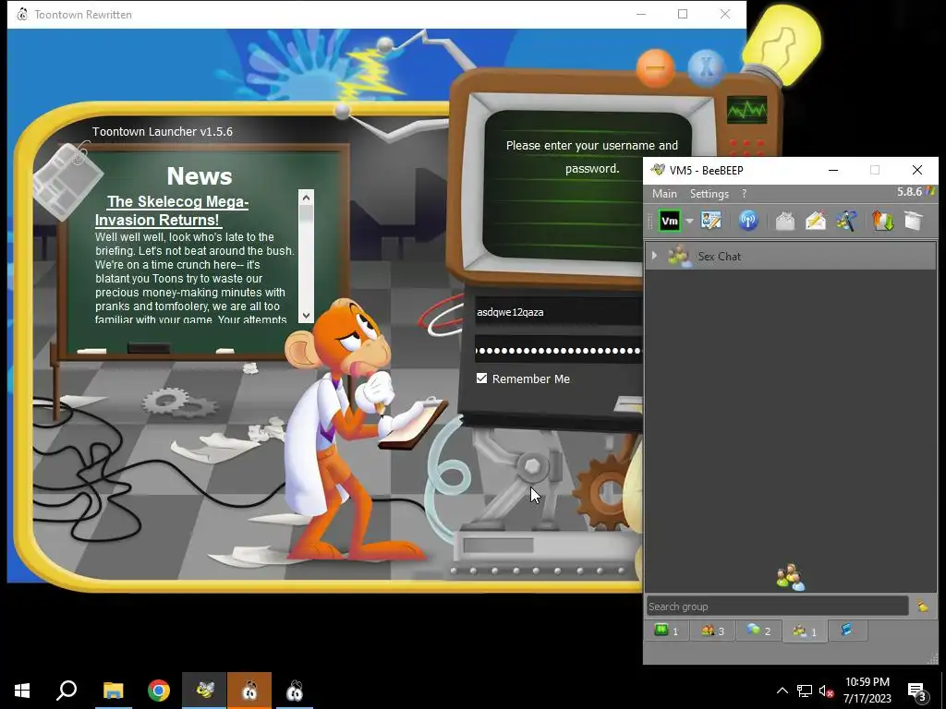Click the bee icon in the BeeBEEP title bar

coord(658,170)
